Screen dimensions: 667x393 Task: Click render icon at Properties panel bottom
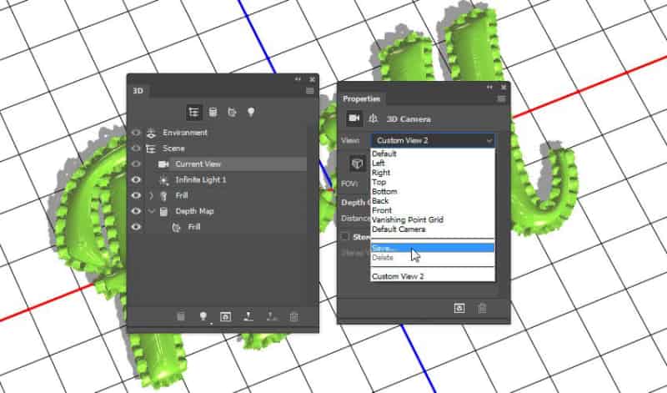pyautogui.click(x=459, y=308)
